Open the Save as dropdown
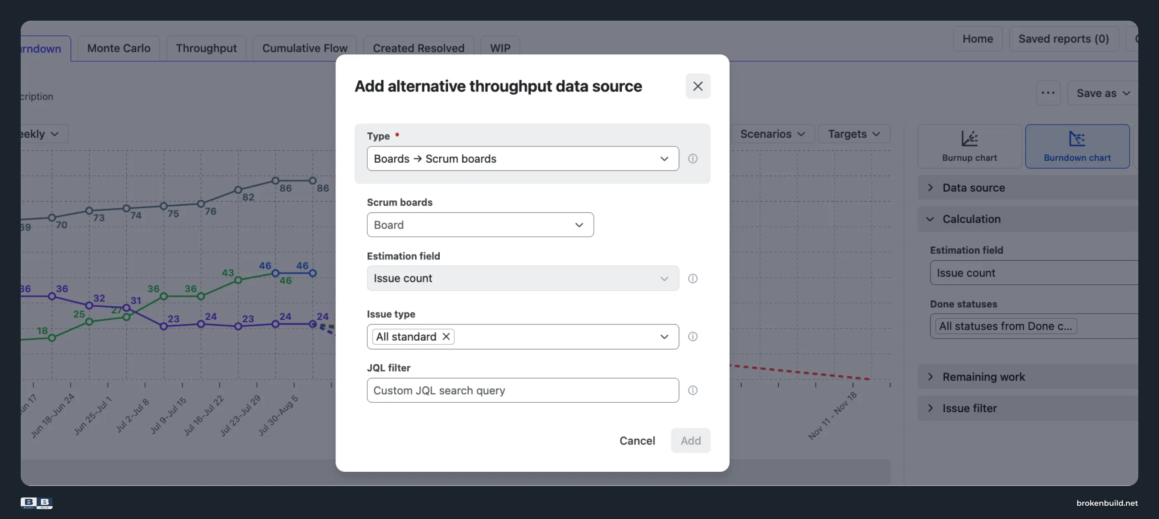The height and width of the screenshot is (519, 1159). [1102, 93]
